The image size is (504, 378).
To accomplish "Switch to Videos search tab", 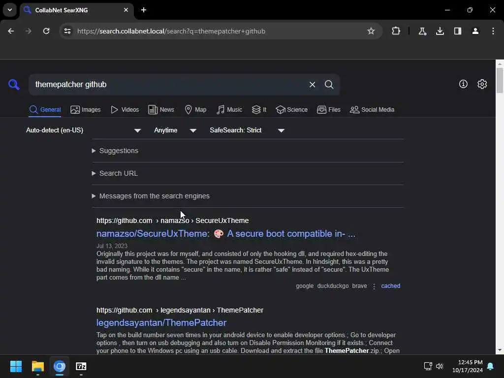I will (x=125, y=110).
